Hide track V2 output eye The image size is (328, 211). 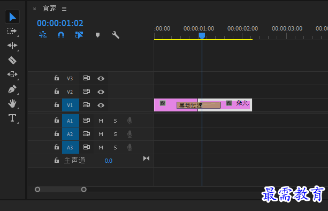(101, 92)
